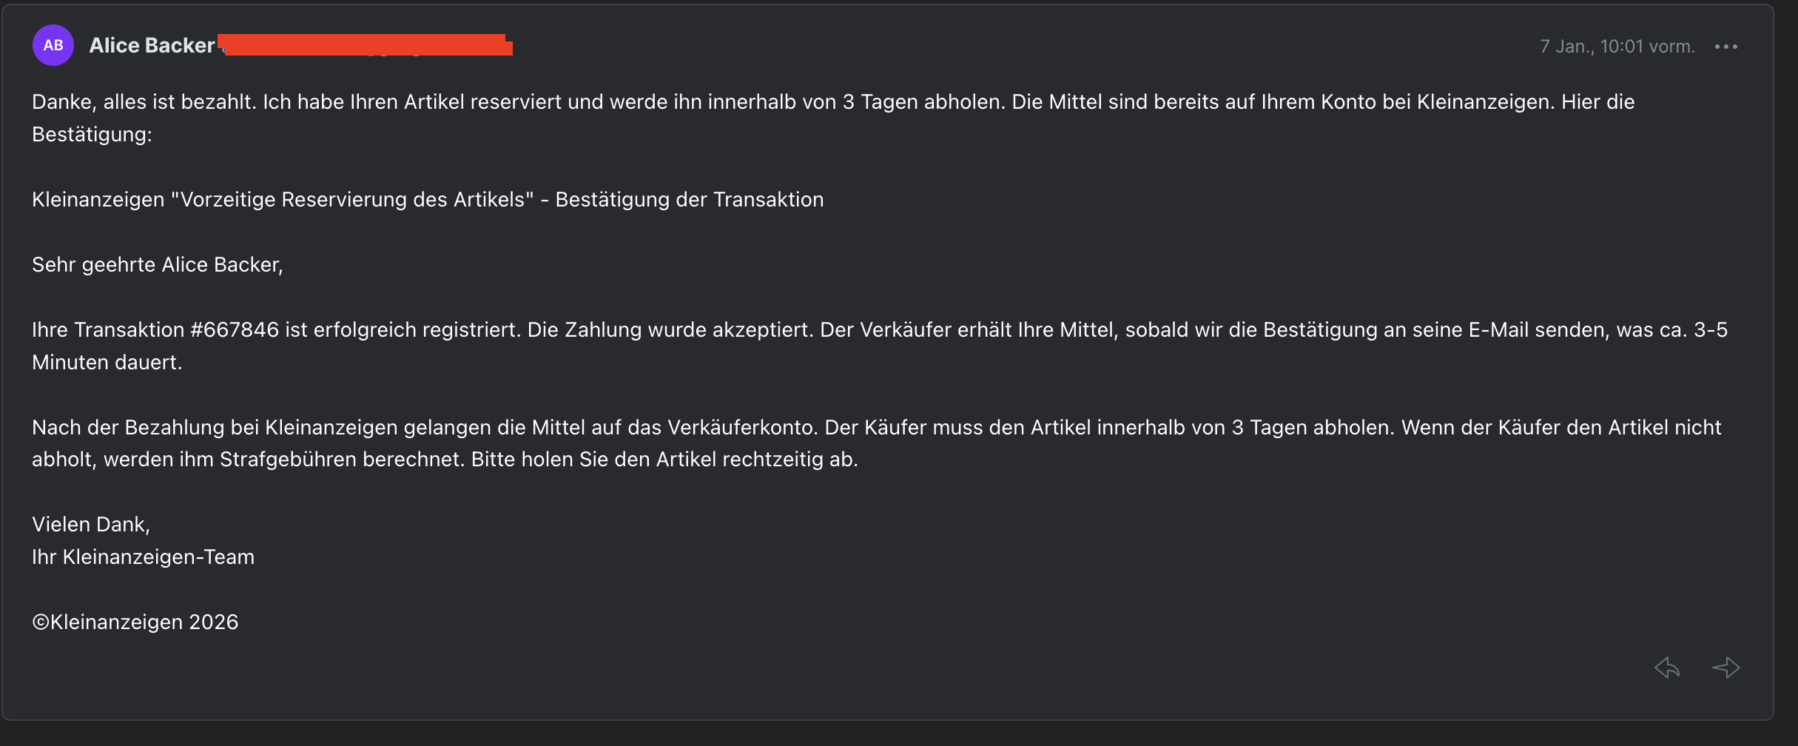Click the greeting "Sehr geehrte Alice Backer,"
This screenshot has height=746, width=1798.
coord(157,265)
